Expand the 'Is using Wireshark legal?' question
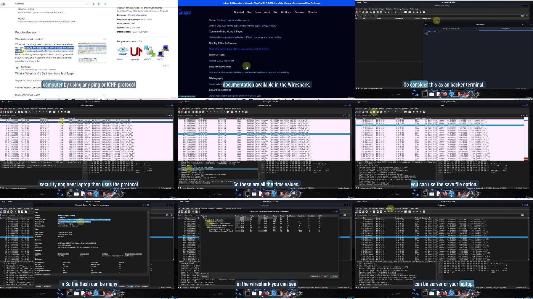Viewport: 533px width, 299px height. point(104,95)
